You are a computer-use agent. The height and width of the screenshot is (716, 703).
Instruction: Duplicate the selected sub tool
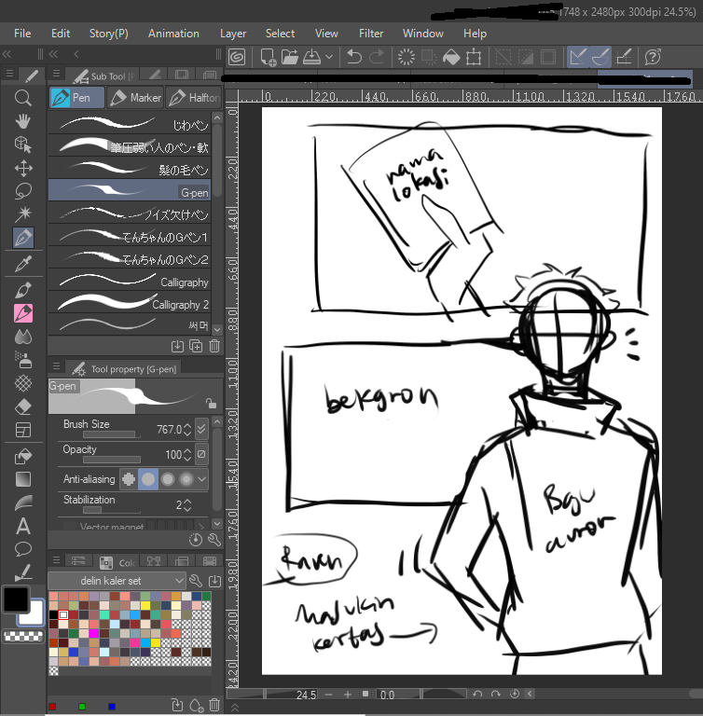(x=196, y=346)
